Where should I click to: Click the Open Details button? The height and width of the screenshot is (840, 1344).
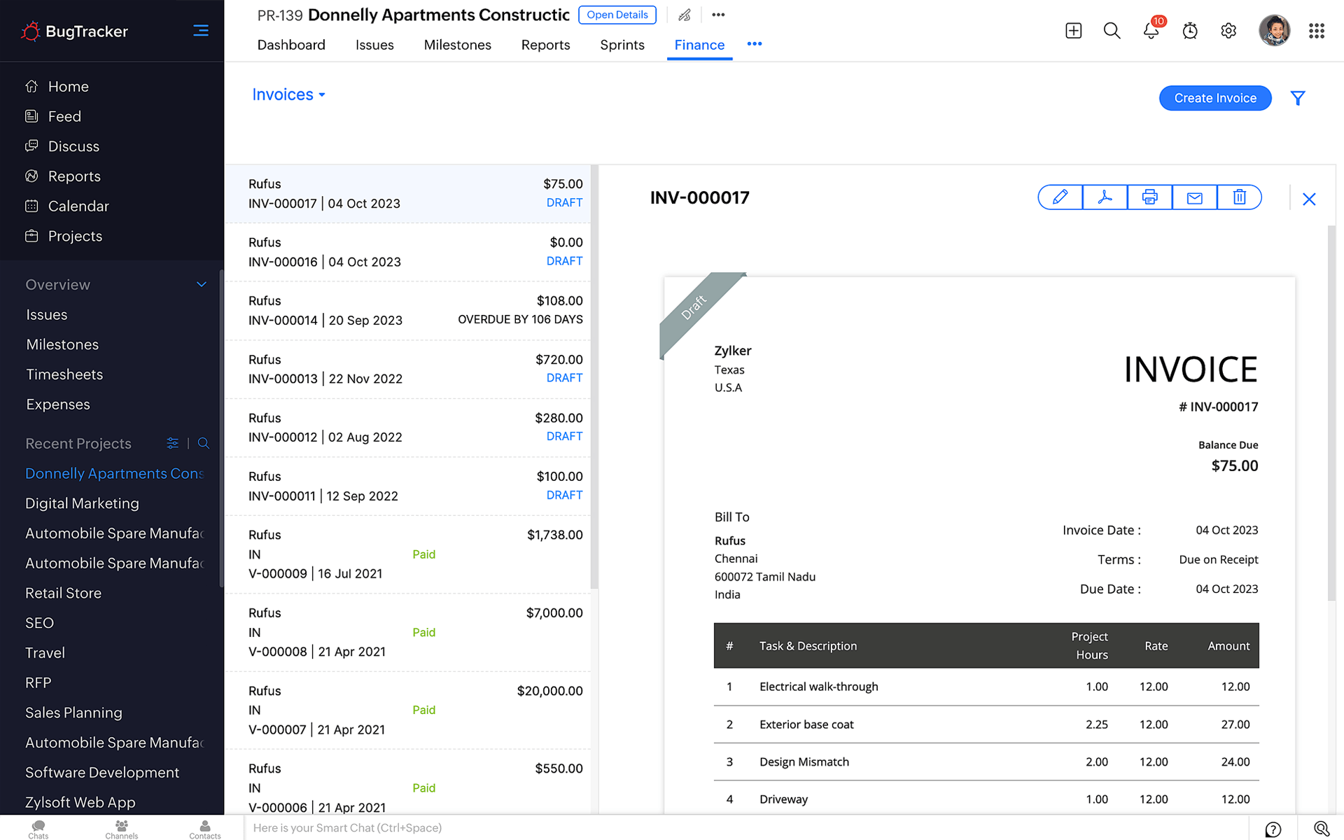(x=617, y=15)
